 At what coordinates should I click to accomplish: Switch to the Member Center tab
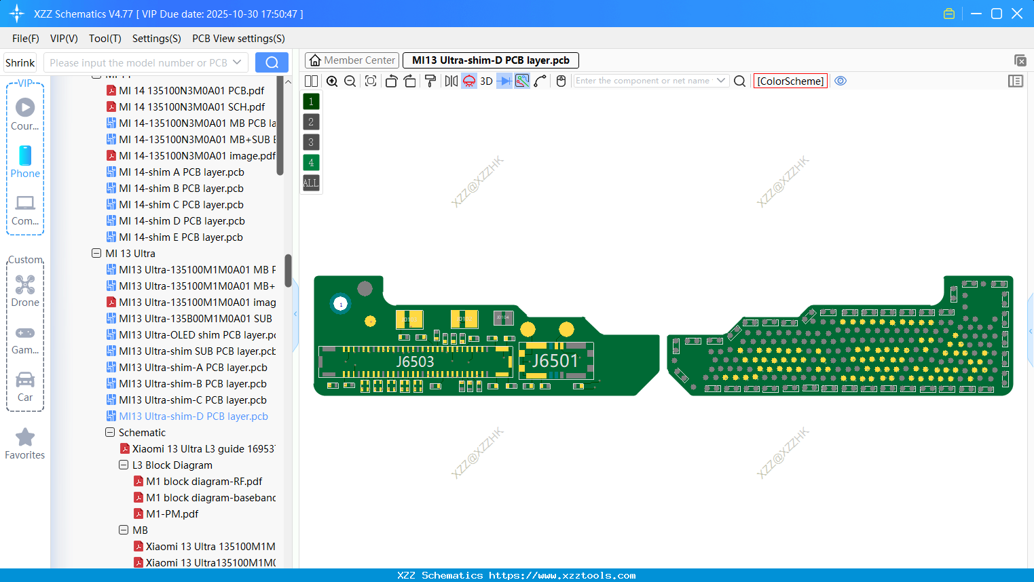[x=352, y=60]
